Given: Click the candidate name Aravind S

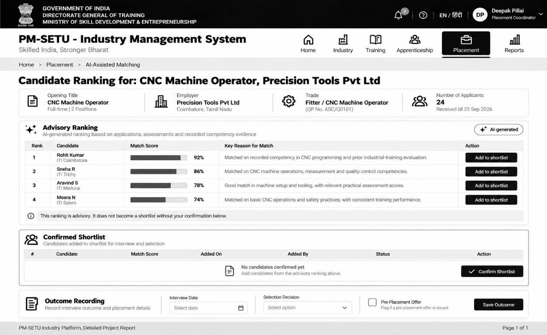Looking at the screenshot, I should (67, 183).
